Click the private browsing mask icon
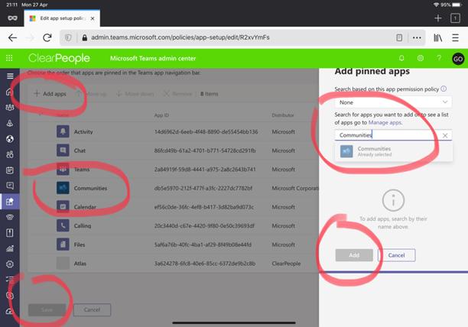This screenshot has width=468, height=327. click(x=12, y=18)
